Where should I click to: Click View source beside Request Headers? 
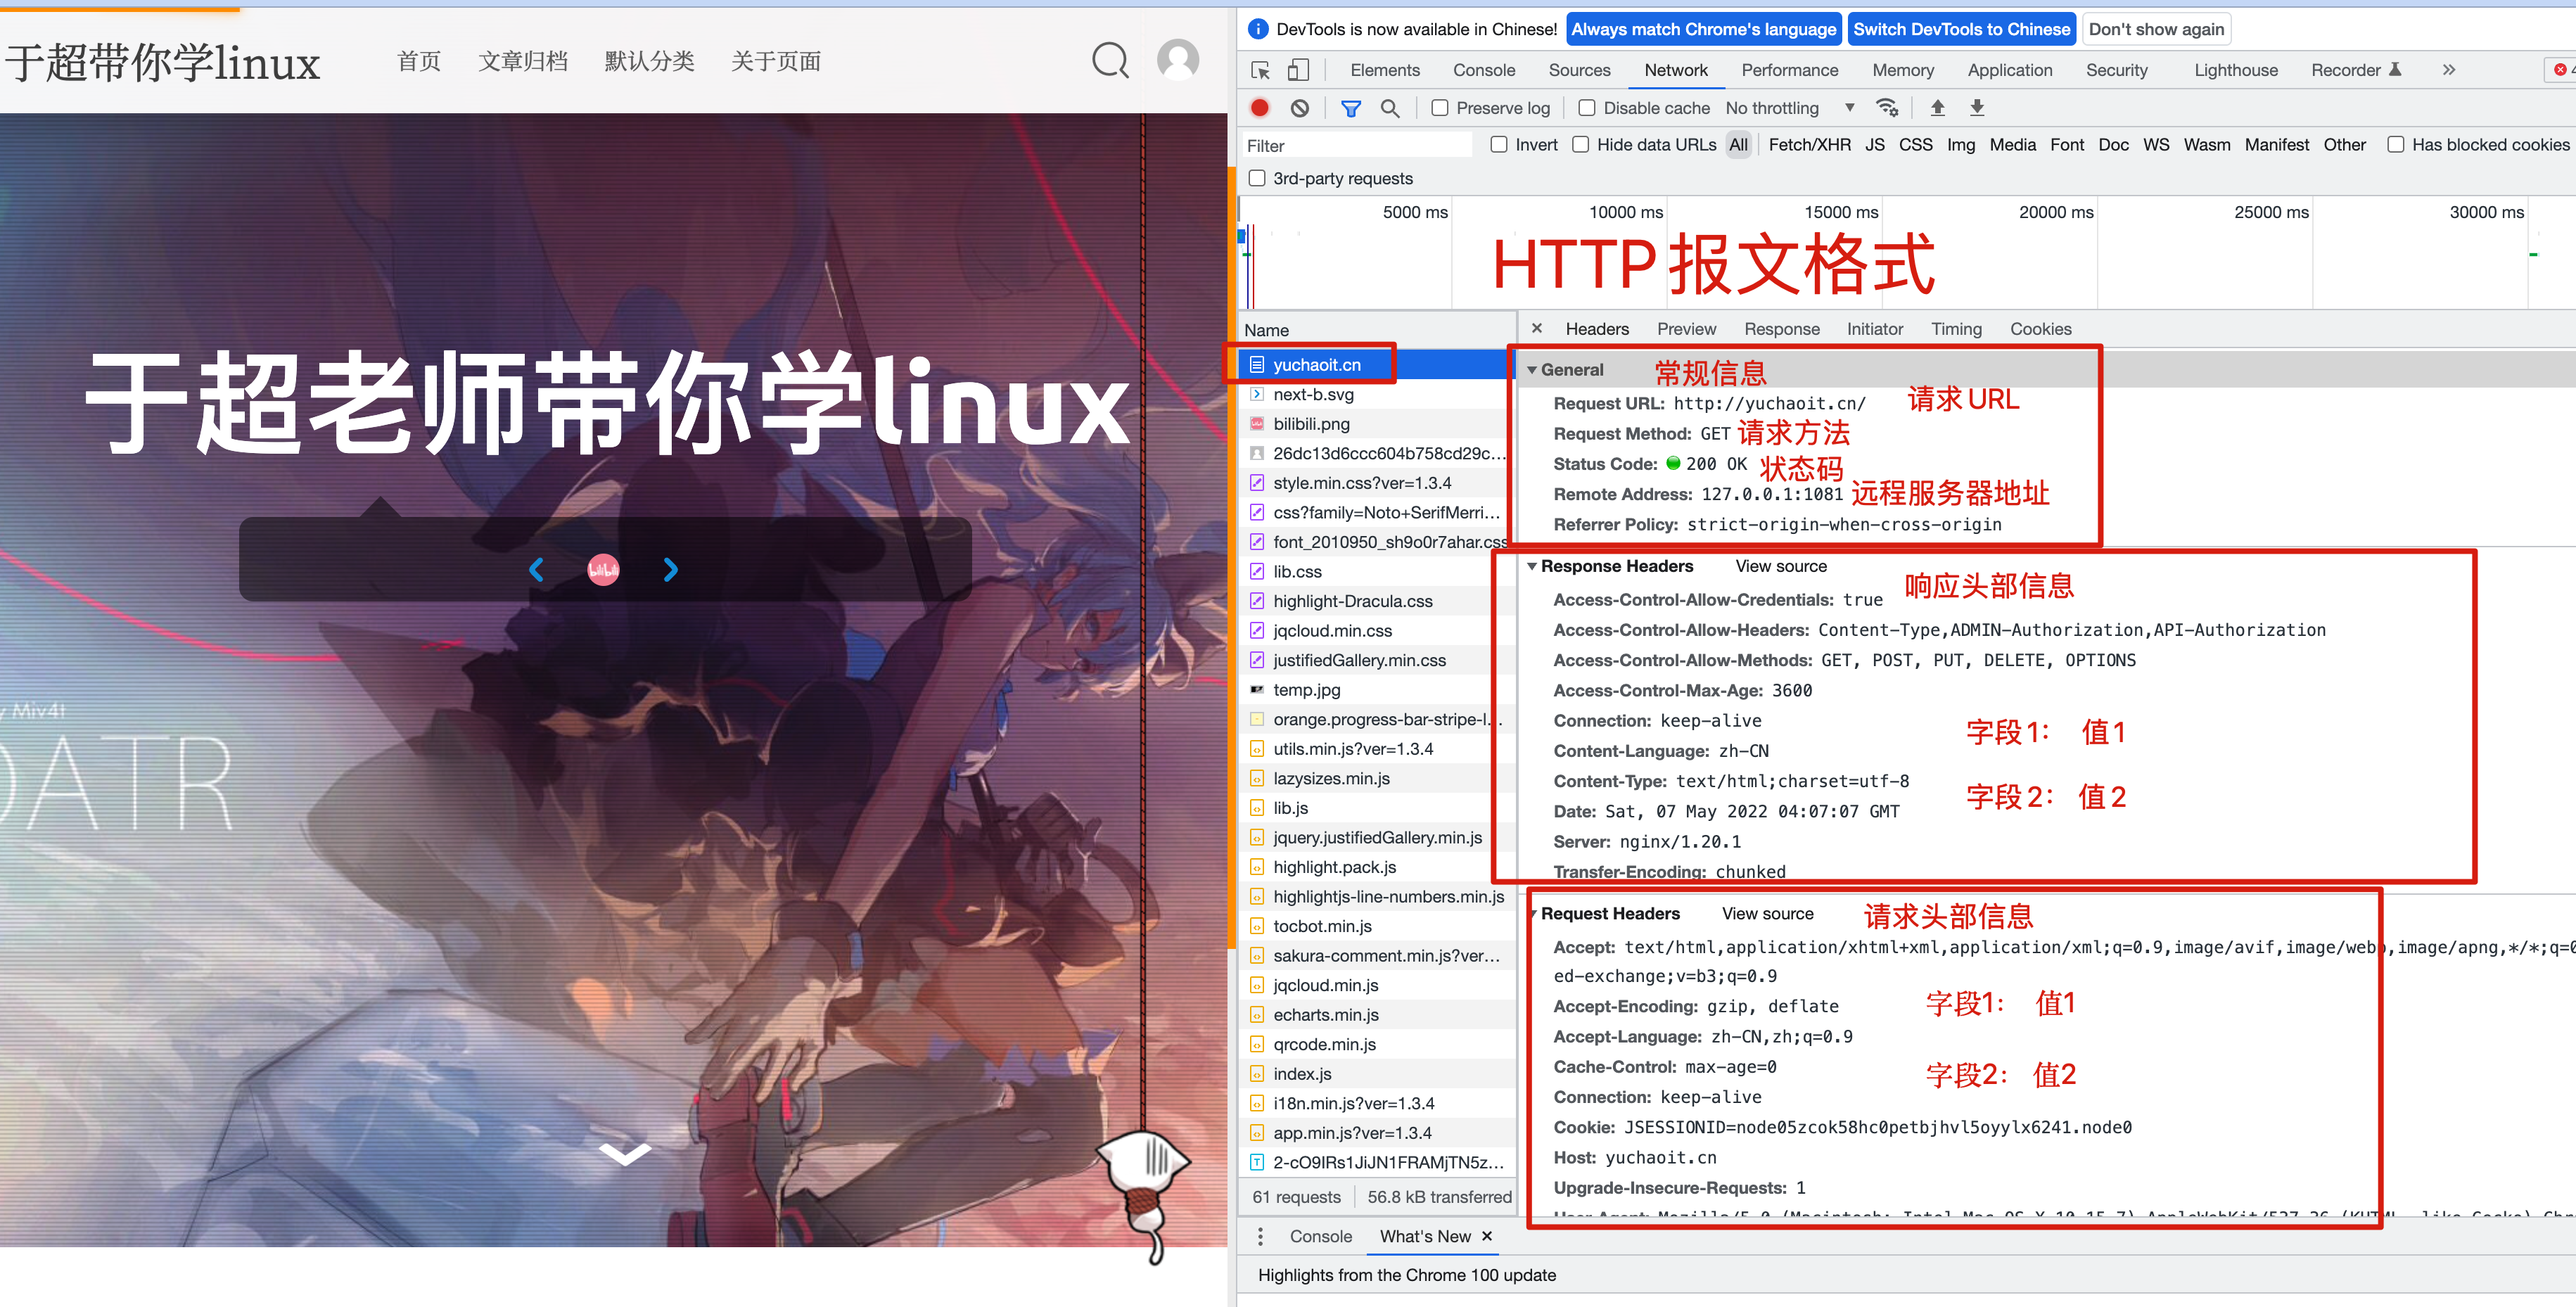tap(1767, 913)
